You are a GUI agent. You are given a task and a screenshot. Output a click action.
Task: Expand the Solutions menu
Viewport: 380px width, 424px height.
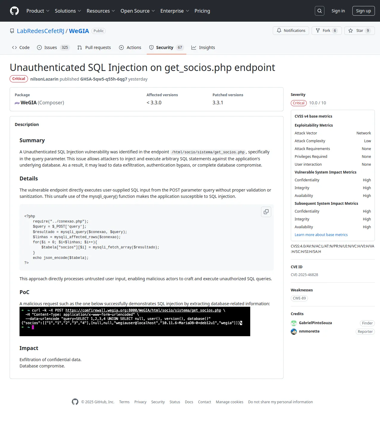coord(68,11)
